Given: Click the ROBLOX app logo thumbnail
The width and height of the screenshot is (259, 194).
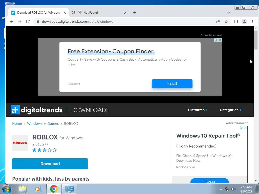Looking at the screenshot, I should click(x=20, y=143).
